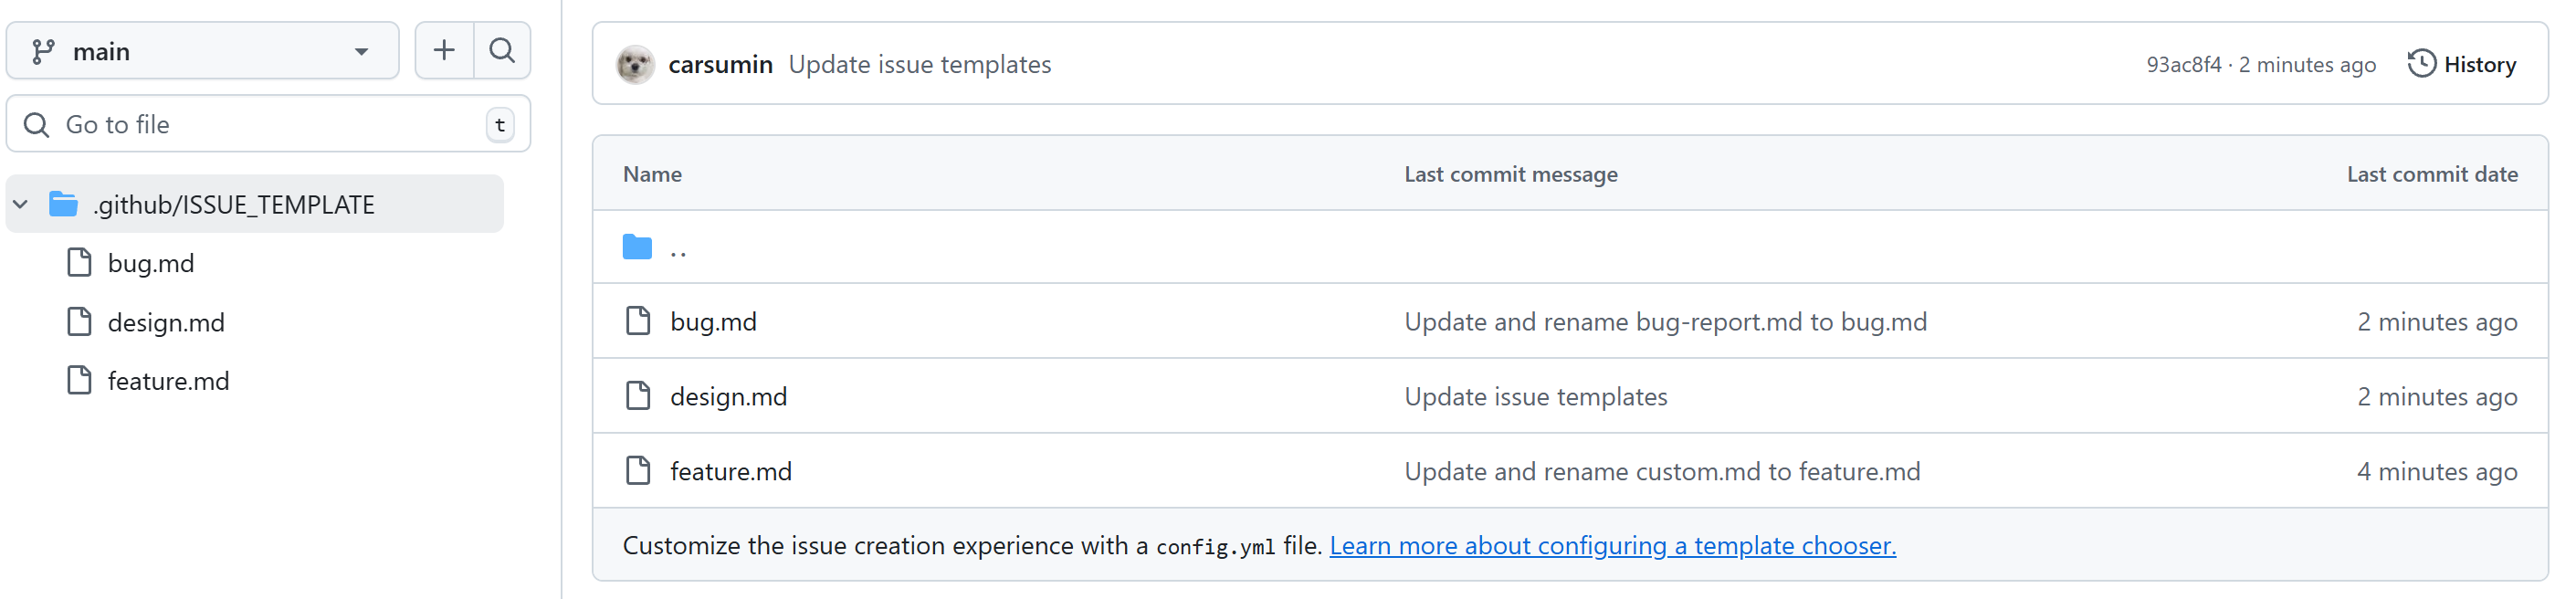This screenshot has width=2576, height=599.
Task: Open feature.md from the file table
Action: (730, 471)
